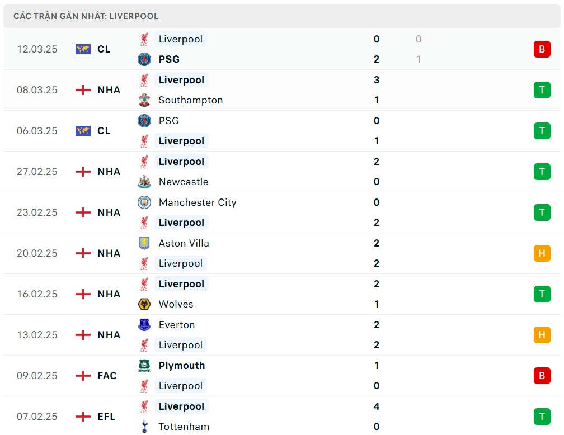Click the EFL competition label
This screenshot has height=435, width=564.
pyautogui.click(x=106, y=417)
